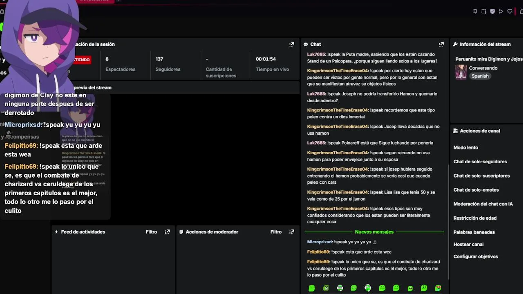Click the Acciones de canal heading
The height and width of the screenshot is (294, 523).
tap(480, 131)
